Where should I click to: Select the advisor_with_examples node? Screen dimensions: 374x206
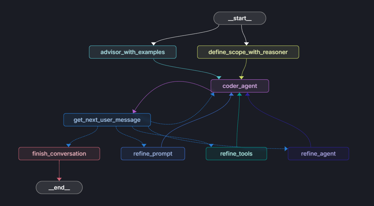[133, 52]
